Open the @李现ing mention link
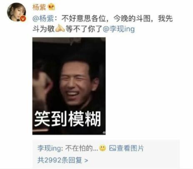Screen dimensions: 193x169 pos(119,29)
